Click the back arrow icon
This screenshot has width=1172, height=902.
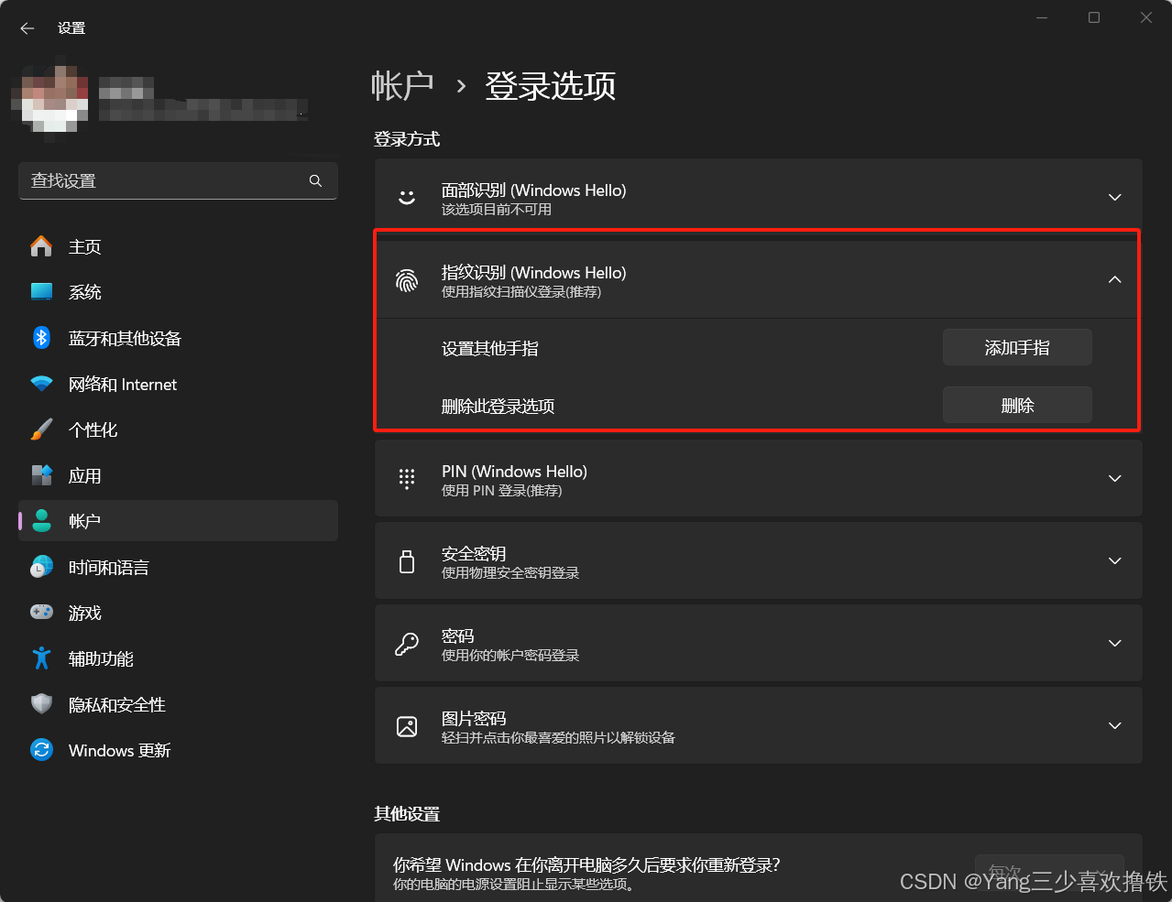27,28
